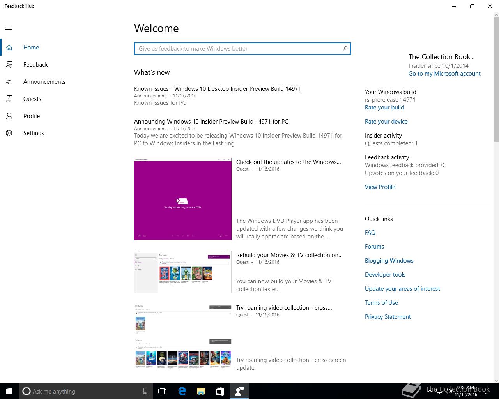499x399 pixels.
Task: Open the Windows Store from the taskbar
Action: pos(220,391)
